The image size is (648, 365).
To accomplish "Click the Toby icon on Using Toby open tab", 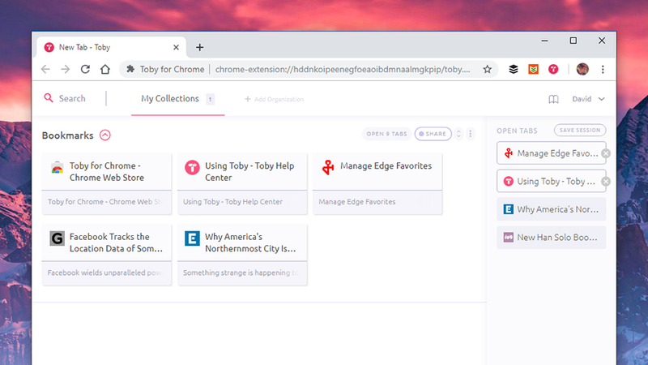I will 509,181.
